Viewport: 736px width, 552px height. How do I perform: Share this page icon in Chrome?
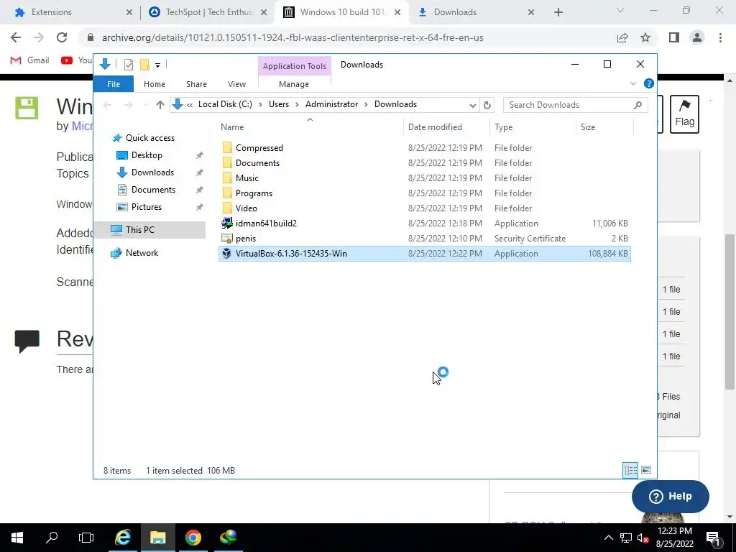(622, 37)
